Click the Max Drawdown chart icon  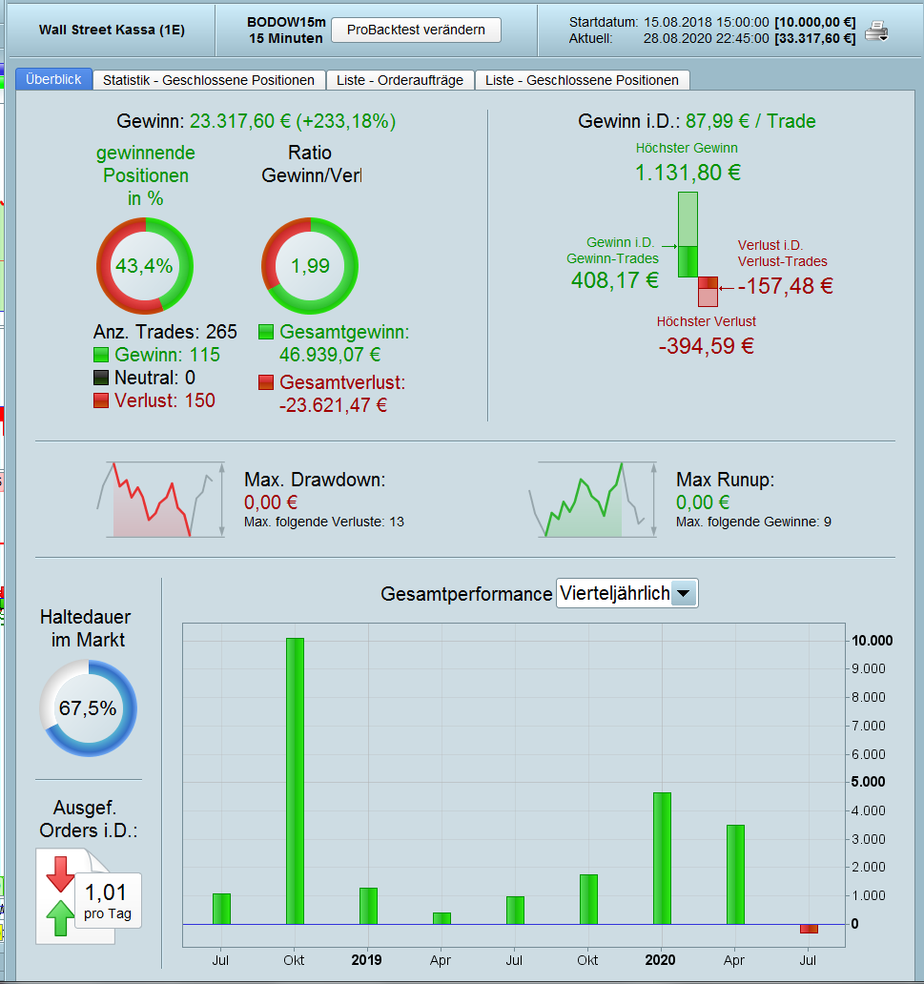click(161, 500)
